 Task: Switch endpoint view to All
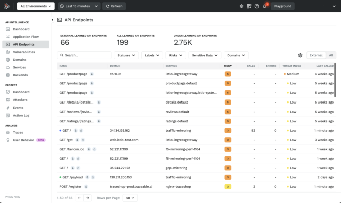click(330, 55)
